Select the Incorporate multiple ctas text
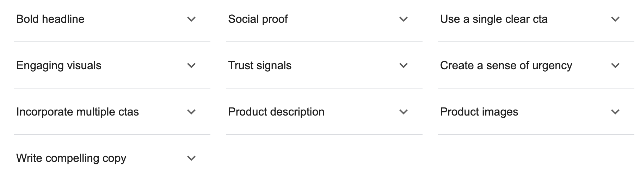The width and height of the screenshot is (640, 177). pos(78,112)
